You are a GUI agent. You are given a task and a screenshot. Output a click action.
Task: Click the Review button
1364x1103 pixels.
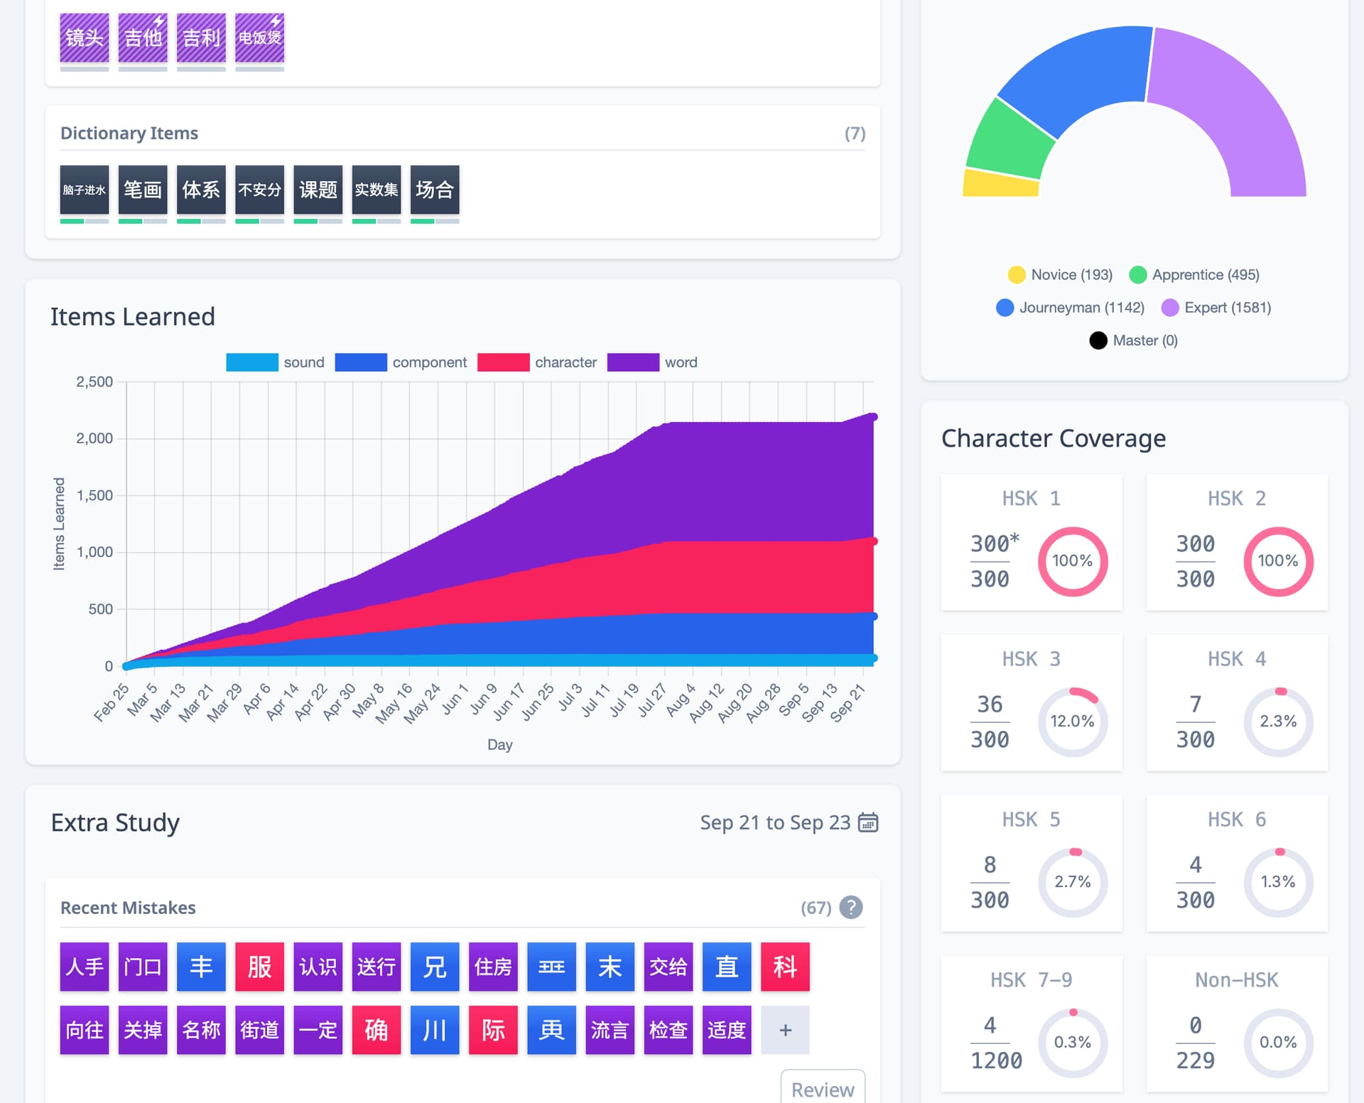[822, 1089]
